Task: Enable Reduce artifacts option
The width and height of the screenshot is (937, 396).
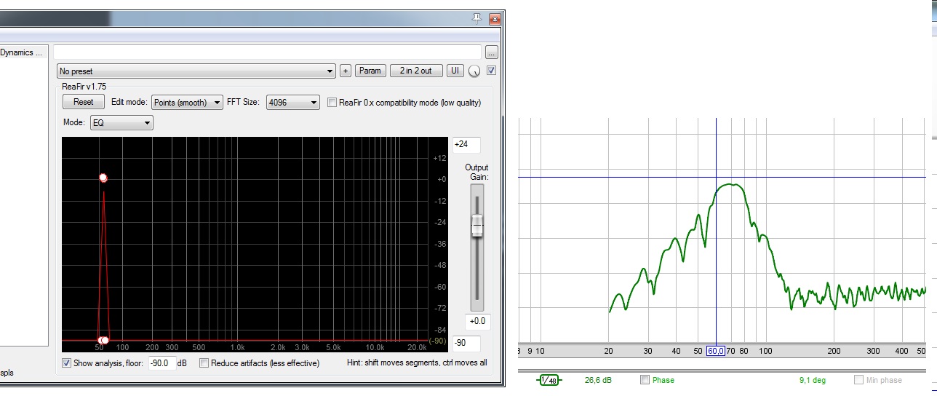Action: pyautogui.click(x=204, y=363)
